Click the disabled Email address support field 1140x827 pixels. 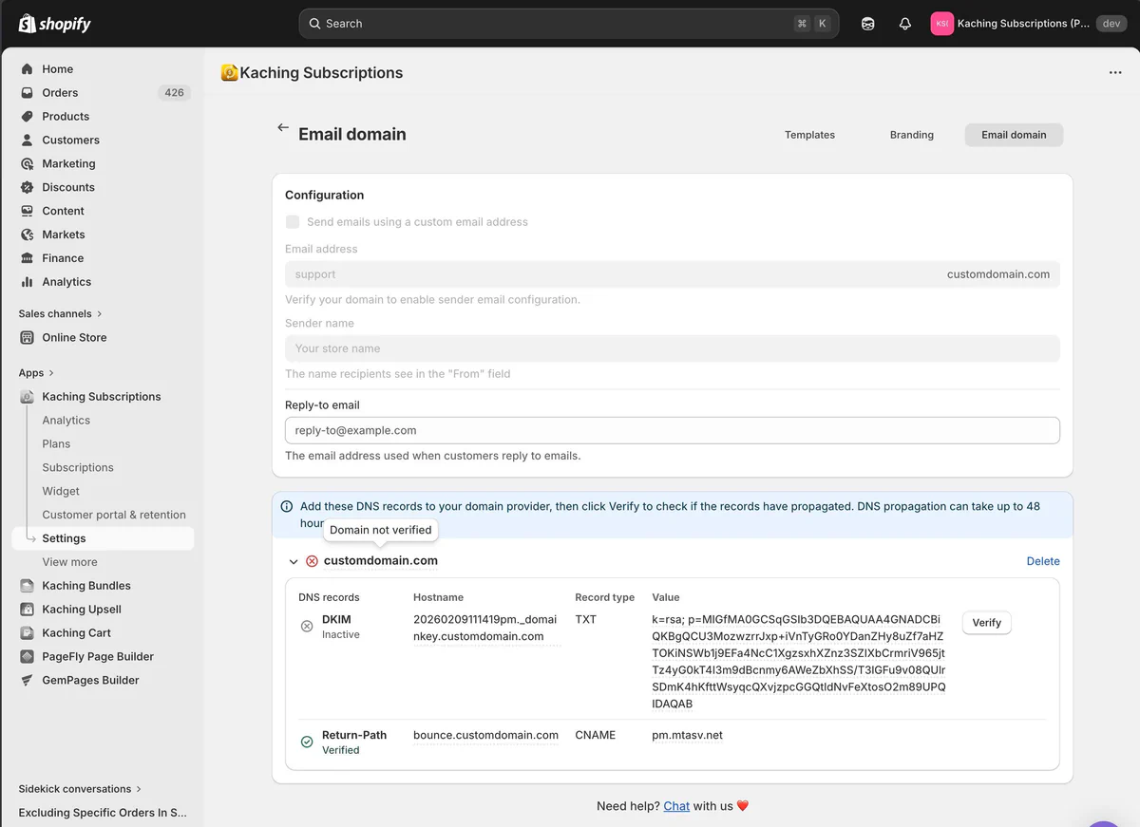click(673, 274)
